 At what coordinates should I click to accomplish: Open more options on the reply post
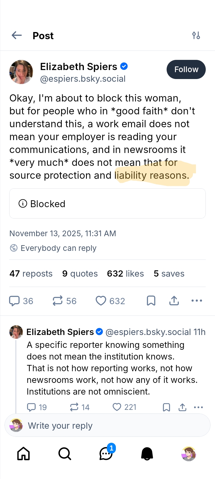click(198, 407)
